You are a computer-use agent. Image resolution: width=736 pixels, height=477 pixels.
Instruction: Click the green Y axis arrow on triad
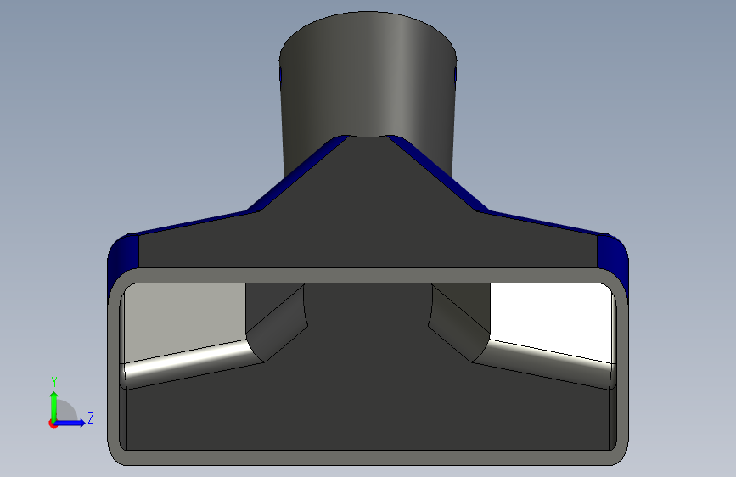tap(54, 406)
